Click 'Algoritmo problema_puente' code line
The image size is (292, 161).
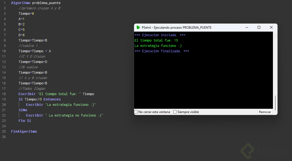point(36,3)
